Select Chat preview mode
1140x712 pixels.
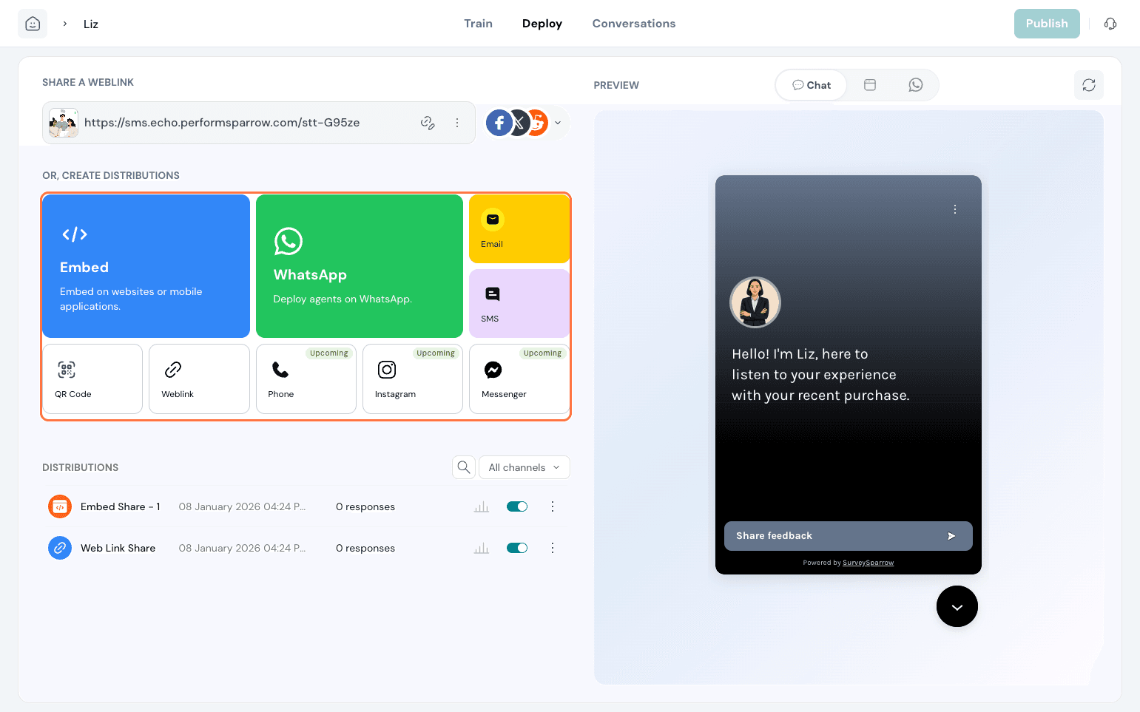tap(812, 85)
